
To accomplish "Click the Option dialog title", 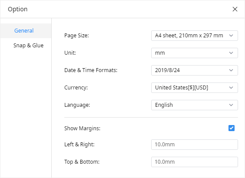I will [18, 10].
